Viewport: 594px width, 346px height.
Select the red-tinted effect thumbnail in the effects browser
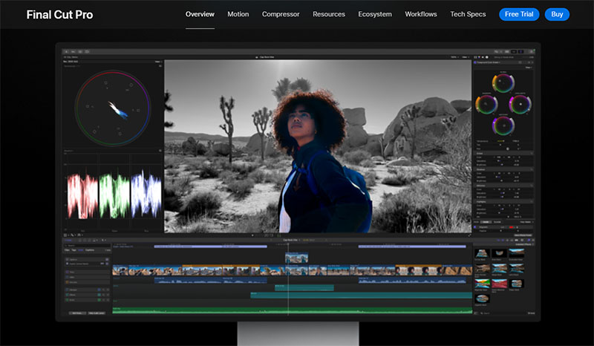499,284
